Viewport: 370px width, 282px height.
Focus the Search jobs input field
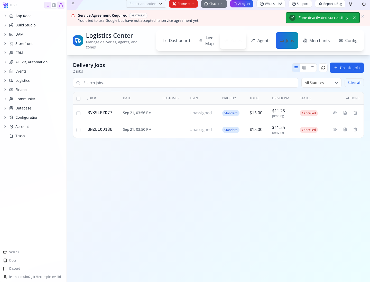point(186,83)
